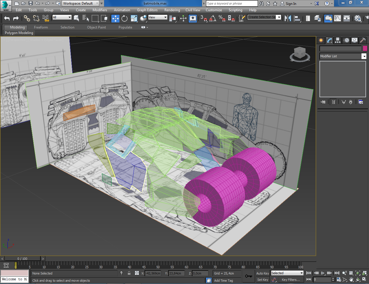Open the Material Editor icon
Screen dimensions: 369x284
pos(358,18)
